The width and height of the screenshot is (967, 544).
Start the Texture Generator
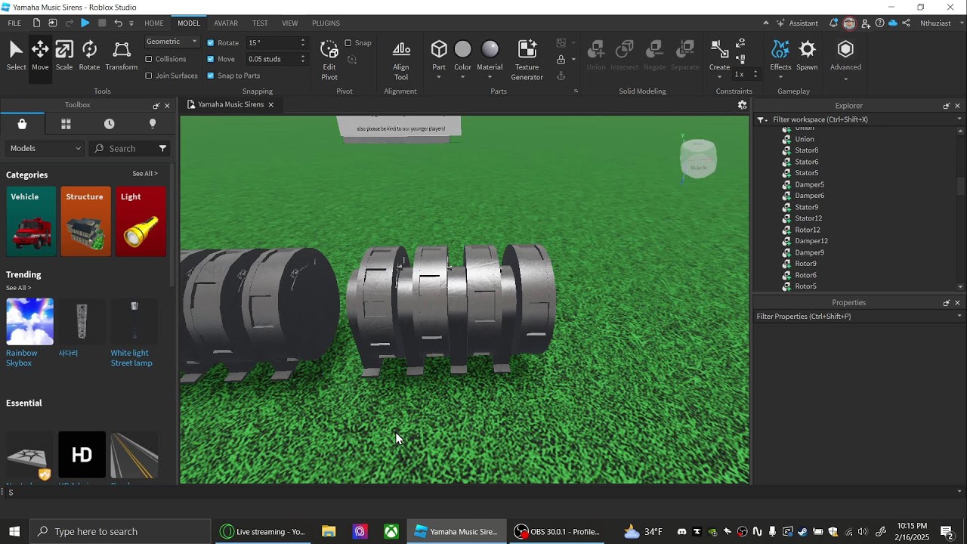click(527, 60)
